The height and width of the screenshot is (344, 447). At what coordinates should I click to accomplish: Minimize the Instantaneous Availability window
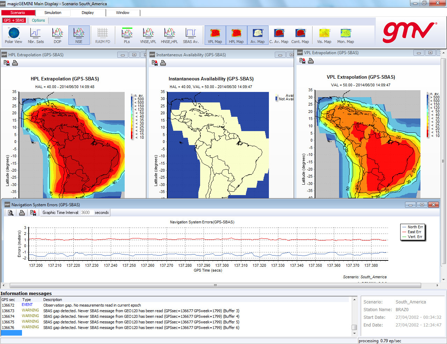click(x=280, y=55)
